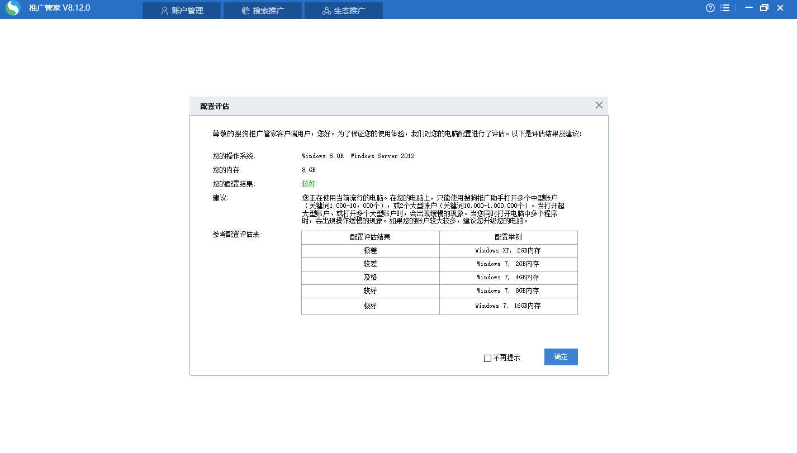Close the 配置评估 dialog with its X
Viewport: 797px width, 453px height.
pyautogui.click(x=599, y=105)
